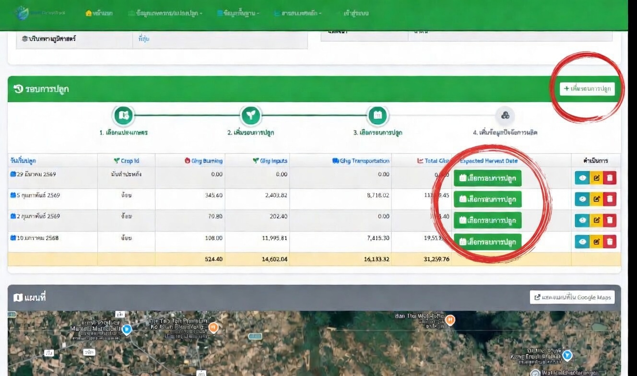Delete the 10 มกราคม 2568 planting record

(610, 241)
